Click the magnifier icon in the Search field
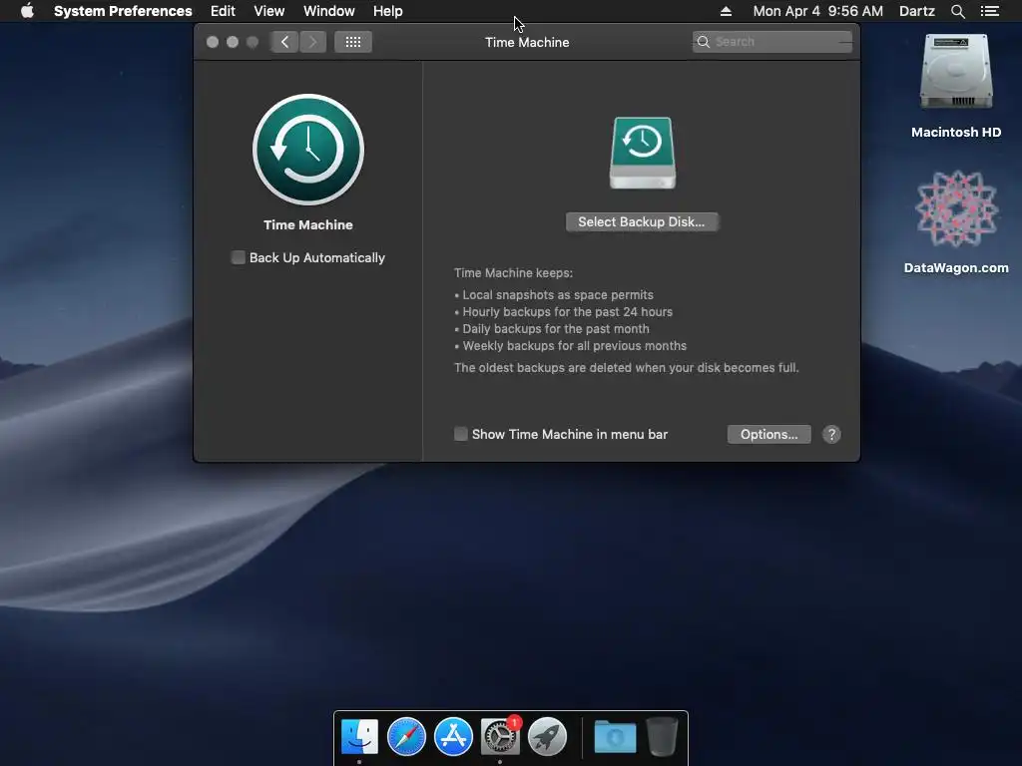Screen dimensions: 1022x766 (x=704, y=42)
